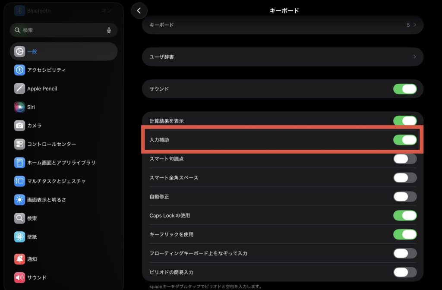The height and width of the screenshot is (290, 442).
Task: Tap the microphone icon in search field
Action: 109,30
